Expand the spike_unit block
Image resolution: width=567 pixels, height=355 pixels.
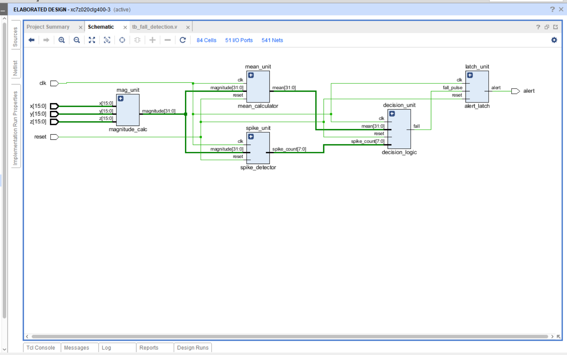point(251,137)
